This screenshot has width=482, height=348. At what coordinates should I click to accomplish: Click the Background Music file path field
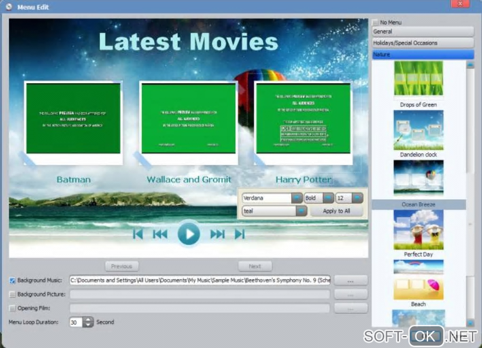coord(200,280)
